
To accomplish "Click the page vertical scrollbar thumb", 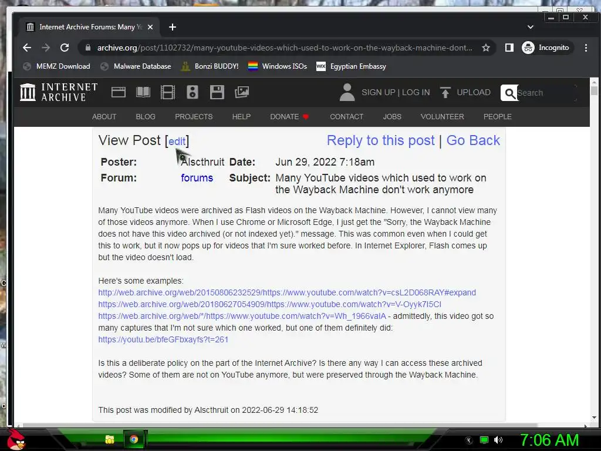I will coord(594,91).
